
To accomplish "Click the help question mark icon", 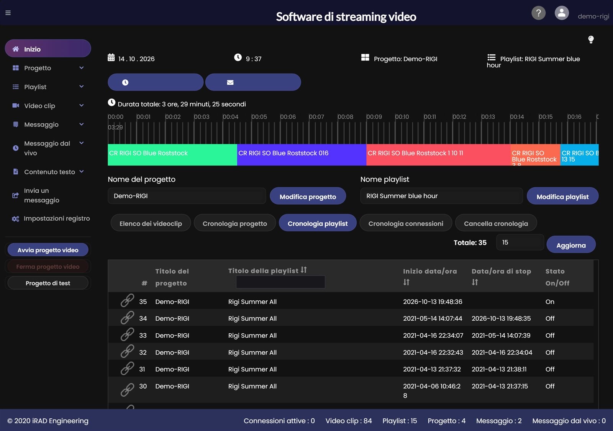I will click(538, 13).
